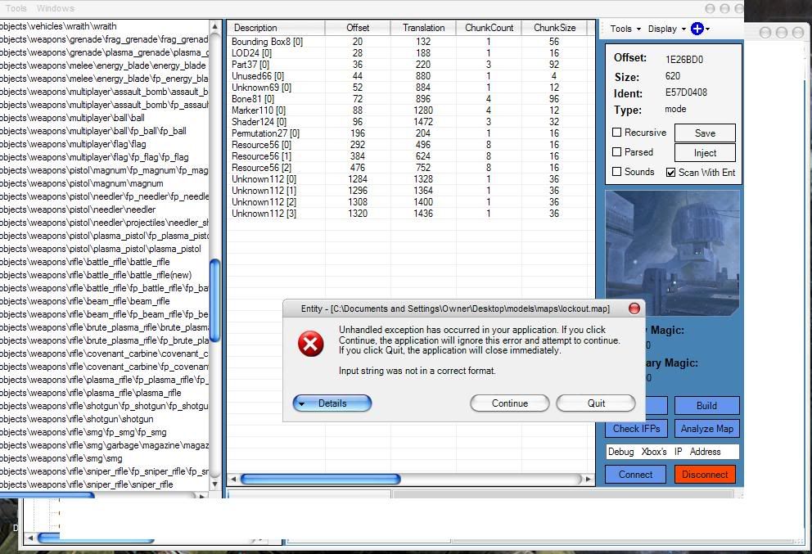Click the Debug Xbox's IP Address field
This screenshot has height=554, width=812.
point(672,452)
